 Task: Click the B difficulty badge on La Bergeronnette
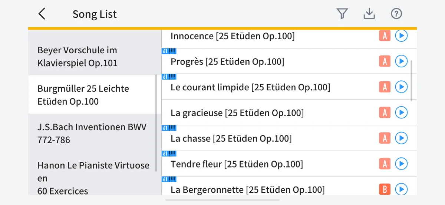[385, 190]
